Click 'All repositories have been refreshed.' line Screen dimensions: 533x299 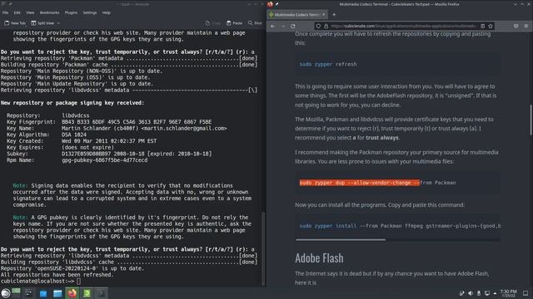tap(57, 275)
